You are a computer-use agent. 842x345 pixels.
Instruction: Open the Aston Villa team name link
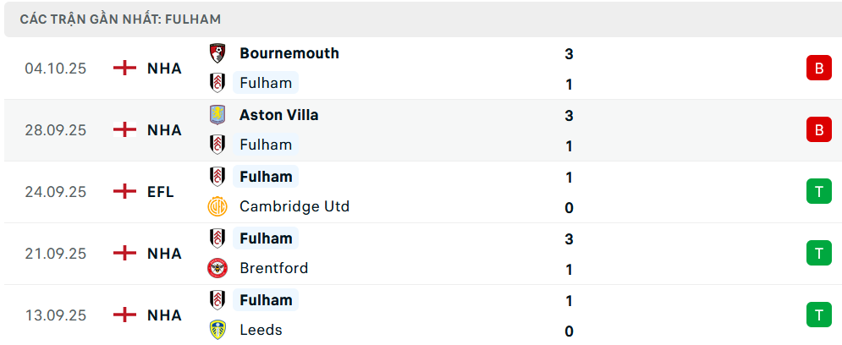[278, 115]
